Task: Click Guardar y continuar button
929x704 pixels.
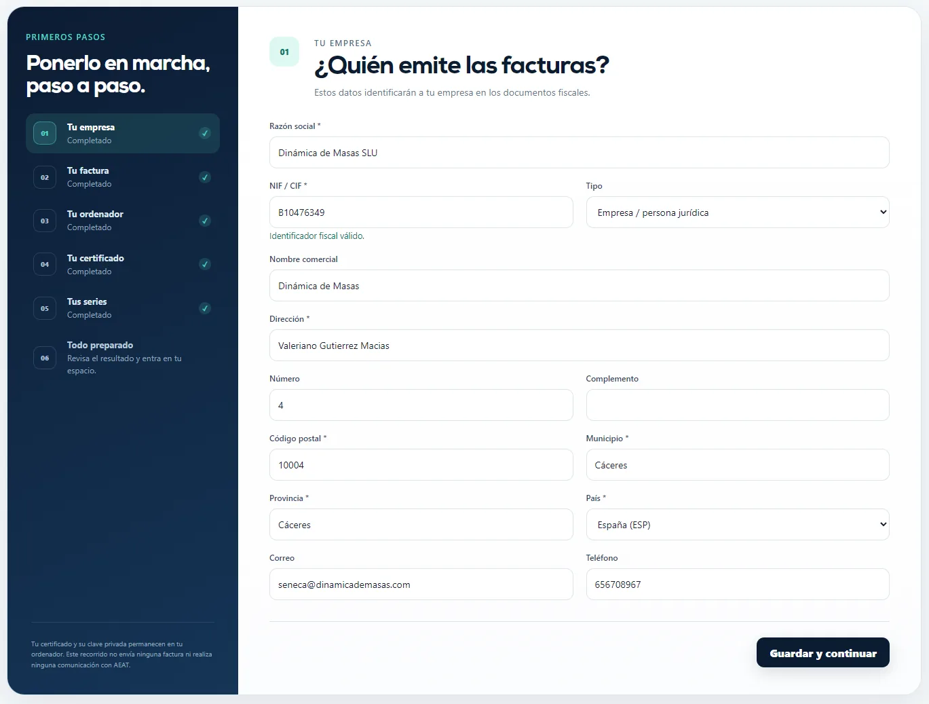Action: point(823,652)
